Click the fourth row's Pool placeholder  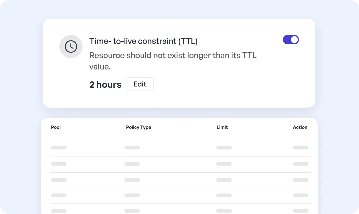pos(59,195)
